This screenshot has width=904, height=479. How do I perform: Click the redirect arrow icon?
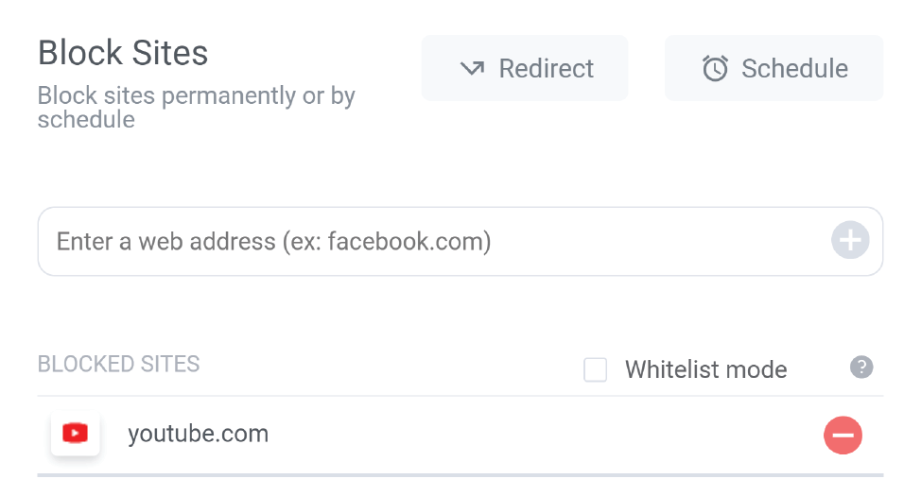[x=472, y=69]
